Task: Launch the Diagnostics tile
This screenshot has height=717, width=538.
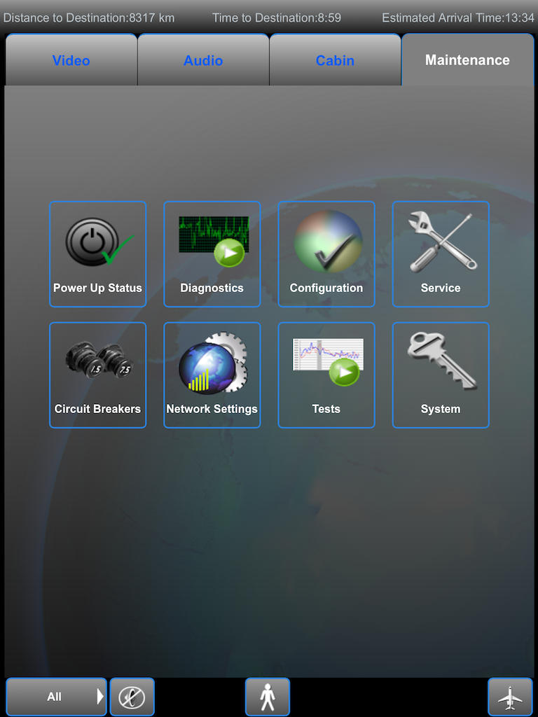Action: 212,254
